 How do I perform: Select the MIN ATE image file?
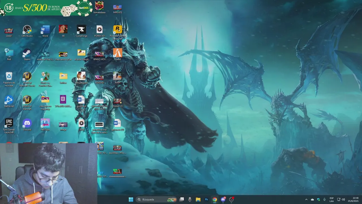[117, 9]
